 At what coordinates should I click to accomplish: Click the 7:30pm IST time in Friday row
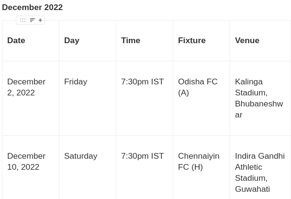pyautogui.click(x=142, y=82)
